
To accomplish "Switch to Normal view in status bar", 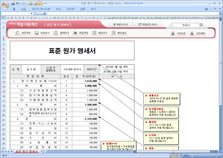I will 172,155.
